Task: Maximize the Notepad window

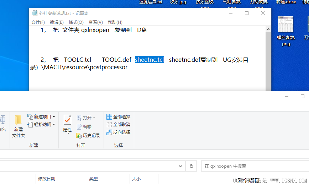Action: (x=247, y=13)
